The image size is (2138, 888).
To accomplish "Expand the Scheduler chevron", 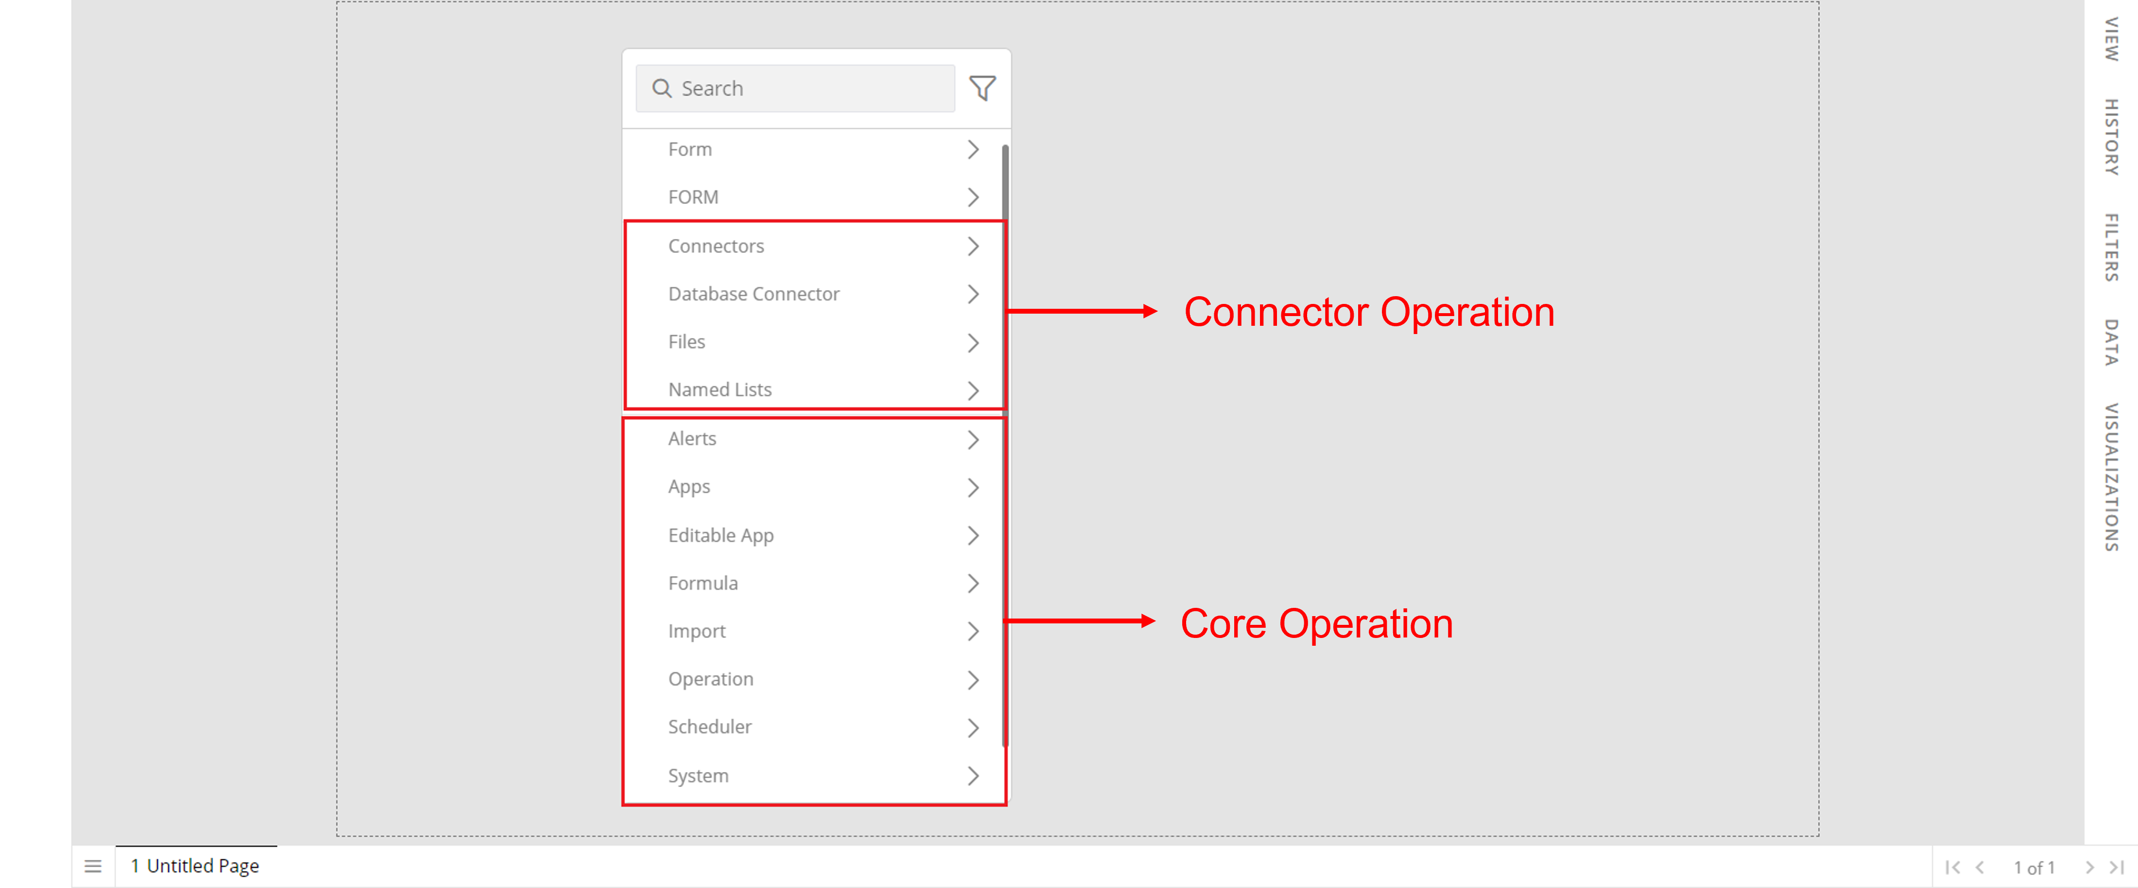I will tap(974, 728).
